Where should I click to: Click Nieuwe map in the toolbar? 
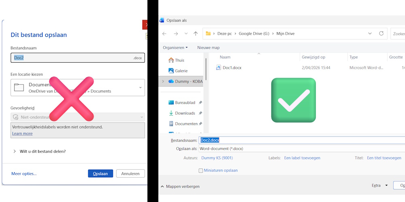coord(208,47)
